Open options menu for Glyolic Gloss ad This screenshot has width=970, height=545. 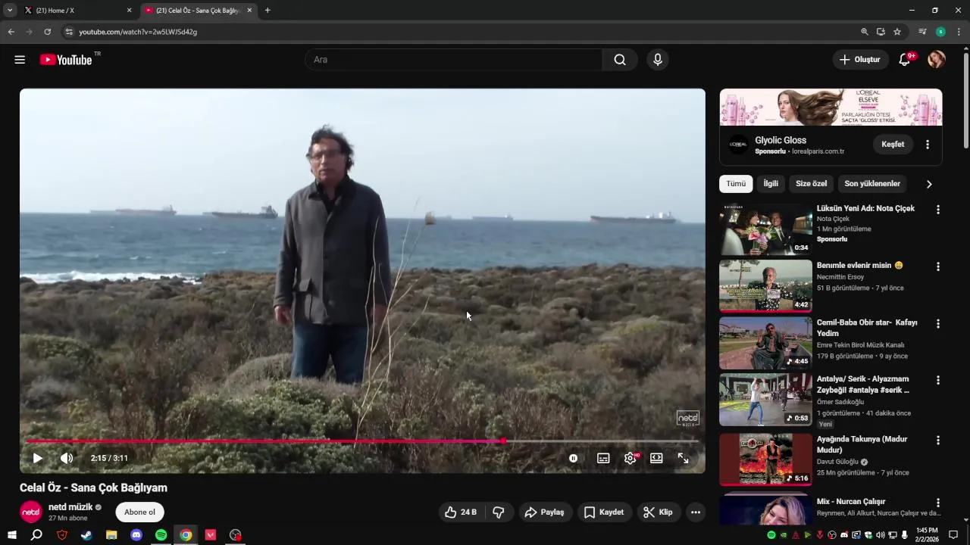tap(928, 145)
